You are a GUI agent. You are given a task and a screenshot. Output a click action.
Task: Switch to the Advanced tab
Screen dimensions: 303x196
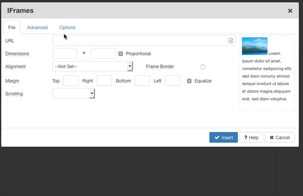[37, 27]
